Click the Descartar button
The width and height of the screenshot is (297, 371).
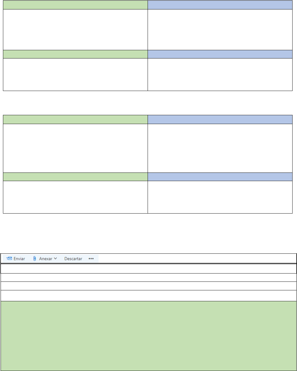pyautogui.click(x=73, y=258)
